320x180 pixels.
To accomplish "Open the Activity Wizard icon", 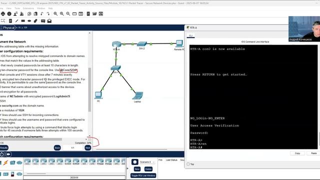I will pos(15,14).
